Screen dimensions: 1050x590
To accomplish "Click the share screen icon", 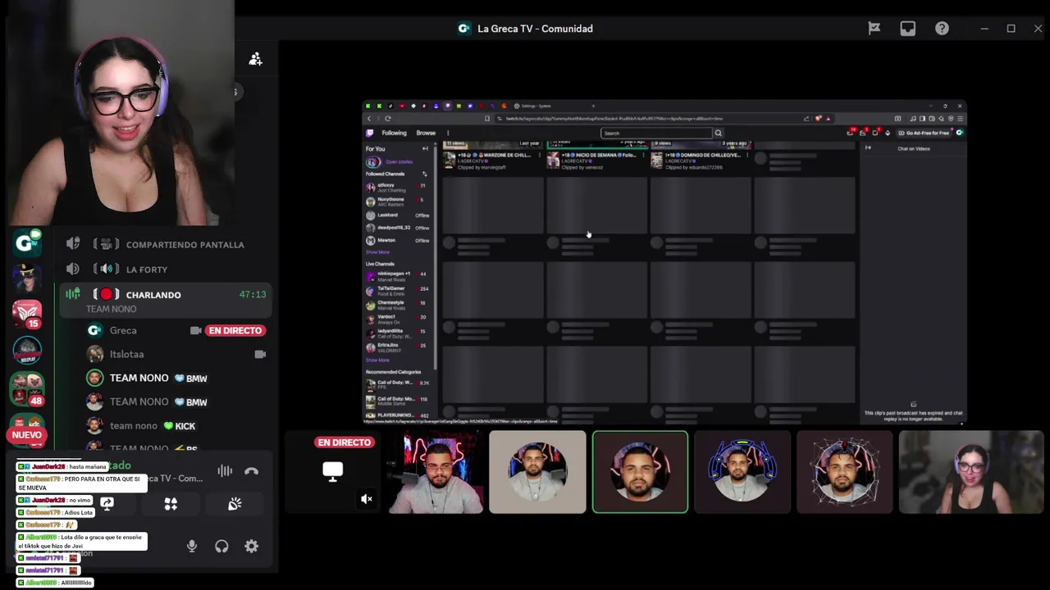I will pos(107,504).
